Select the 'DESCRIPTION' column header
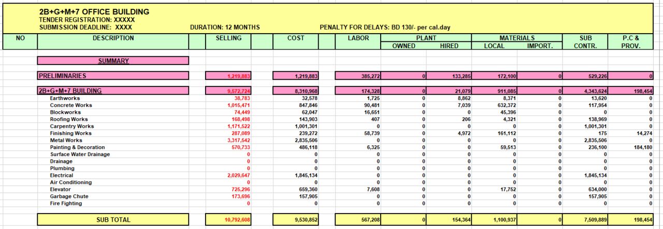Image resolution: width=663 pixels, height=229 pixels. coord(113,41)
